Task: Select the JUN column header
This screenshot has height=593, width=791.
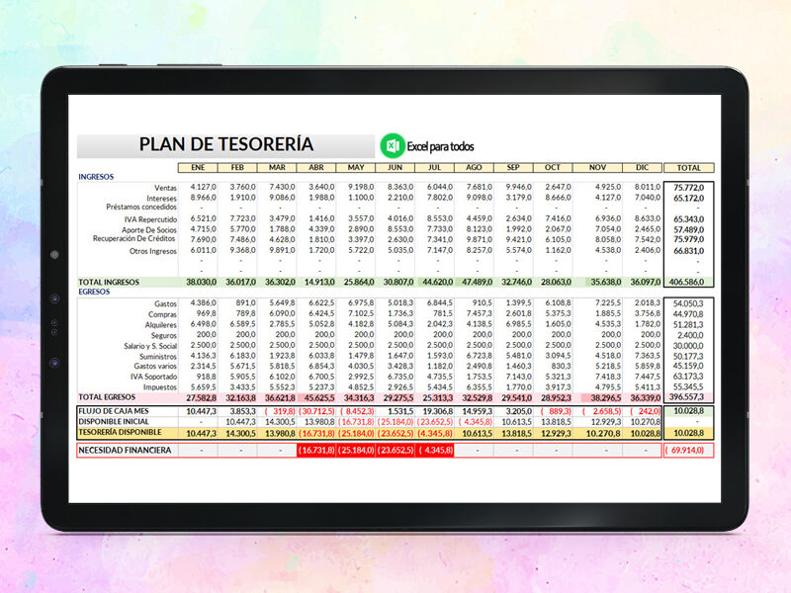Action: point(395,167)
